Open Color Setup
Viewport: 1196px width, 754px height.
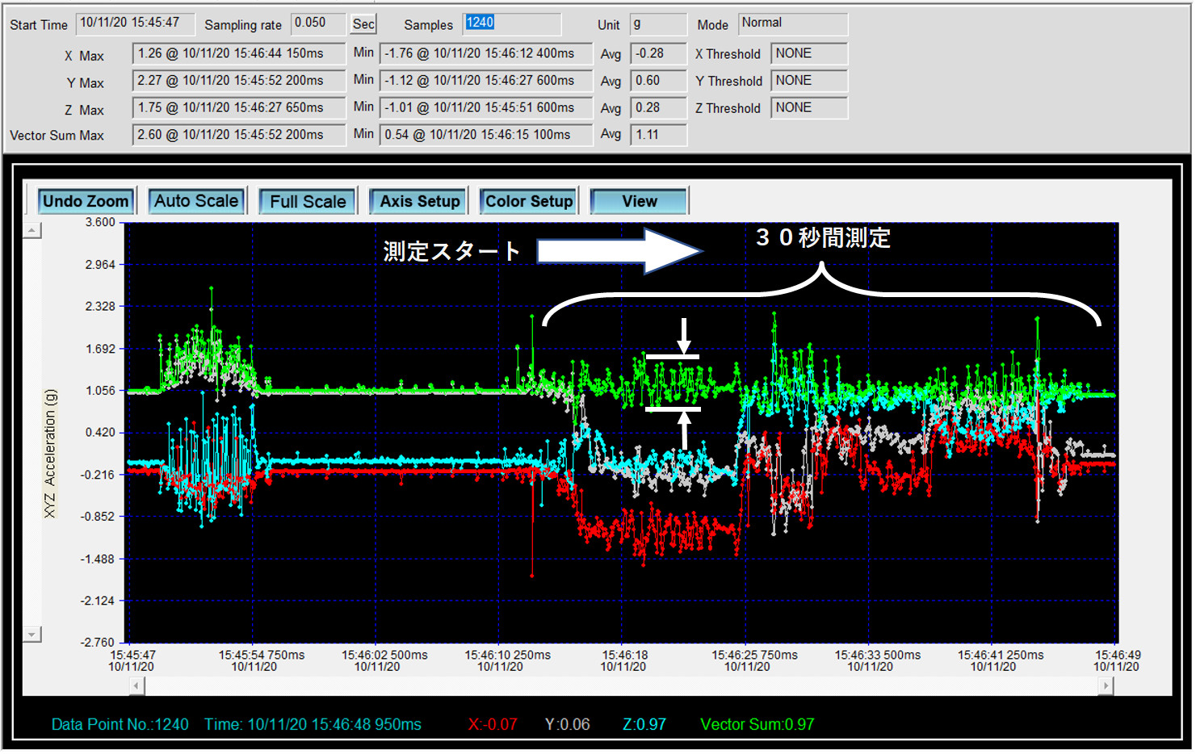tap(529, 201)
